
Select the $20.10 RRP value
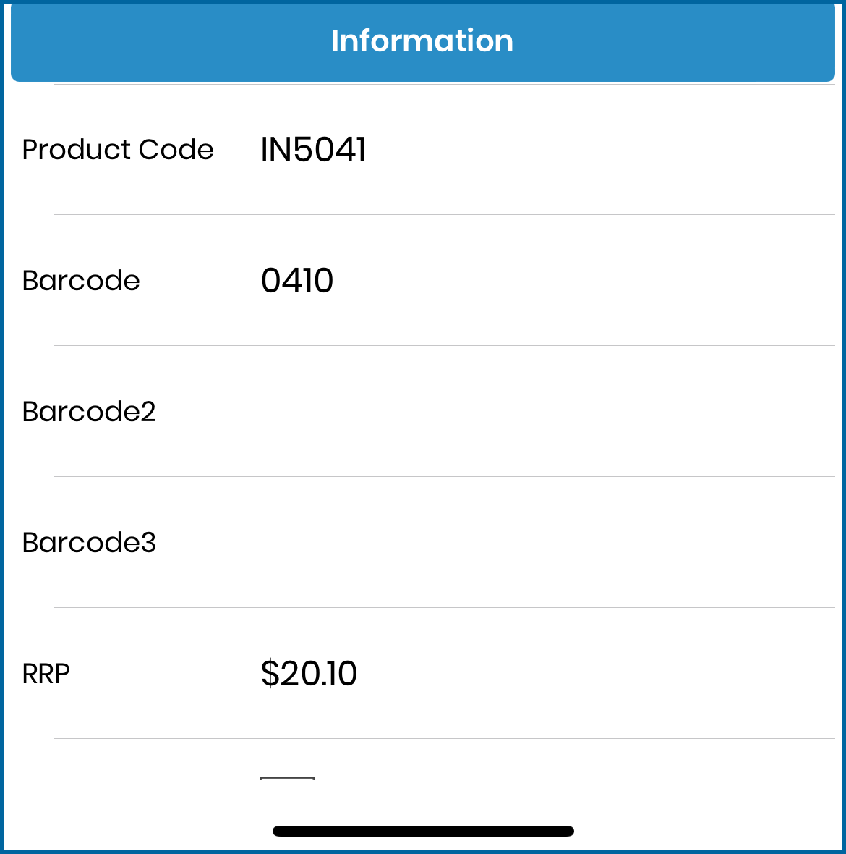click(x=309, y=673)
